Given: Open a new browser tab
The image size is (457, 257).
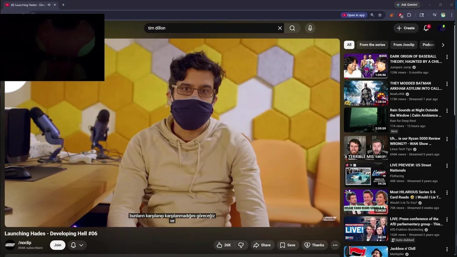Looking at the screenshot, I should click(x=63, y=5).
